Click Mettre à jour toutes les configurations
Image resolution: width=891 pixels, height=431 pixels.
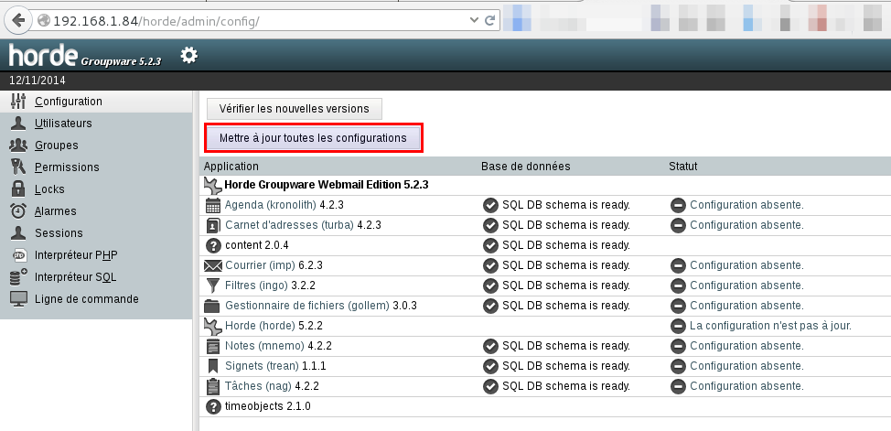coord(313,138)
